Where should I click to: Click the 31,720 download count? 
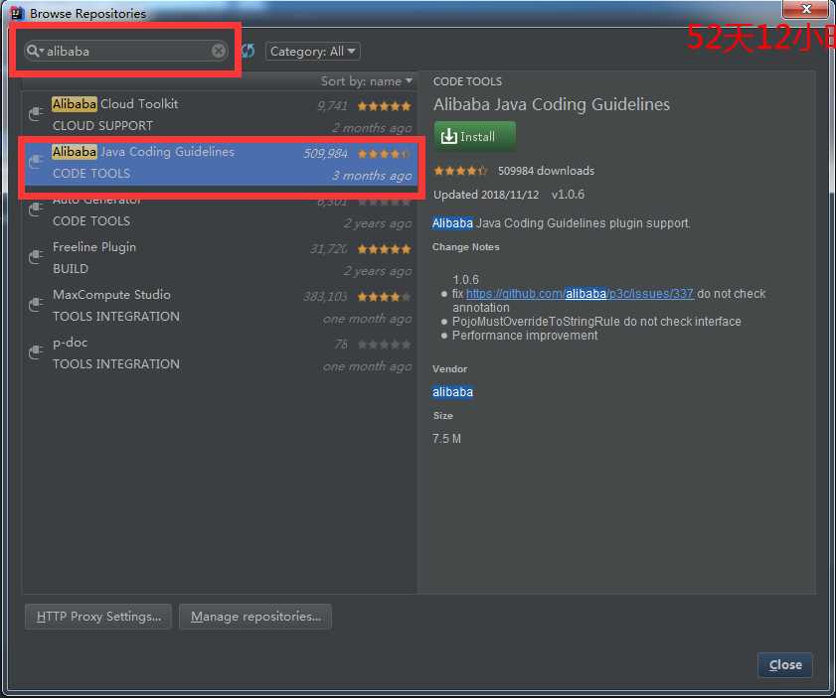[328, 248]
